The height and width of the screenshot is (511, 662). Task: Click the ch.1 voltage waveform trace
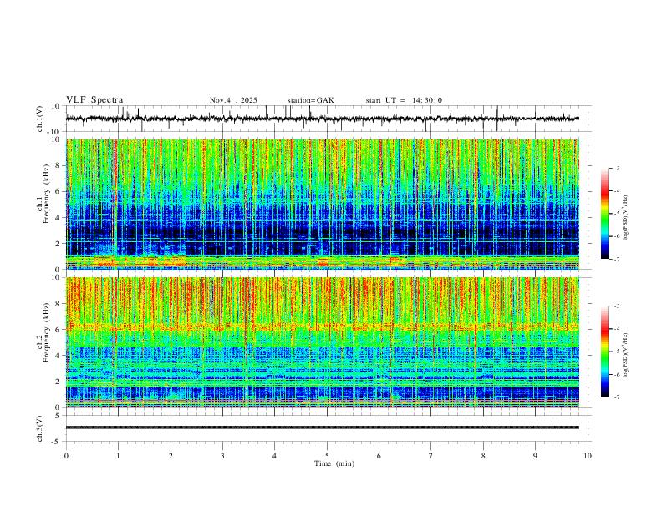[x=322, y=119]
